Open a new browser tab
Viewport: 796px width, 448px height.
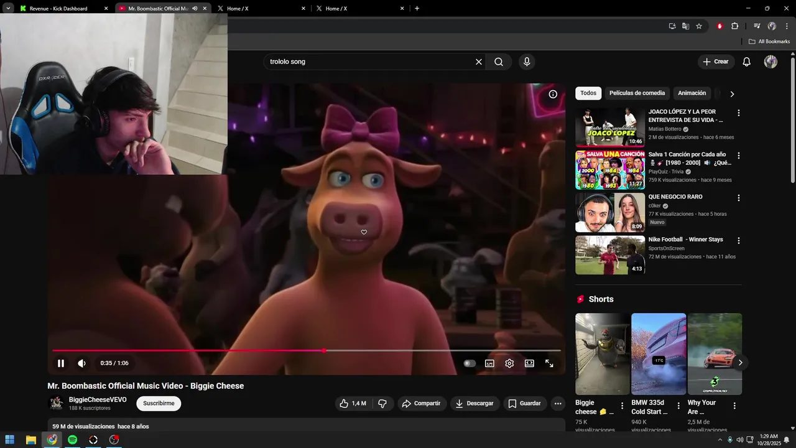pyautogui.click(x=417, y=9)
